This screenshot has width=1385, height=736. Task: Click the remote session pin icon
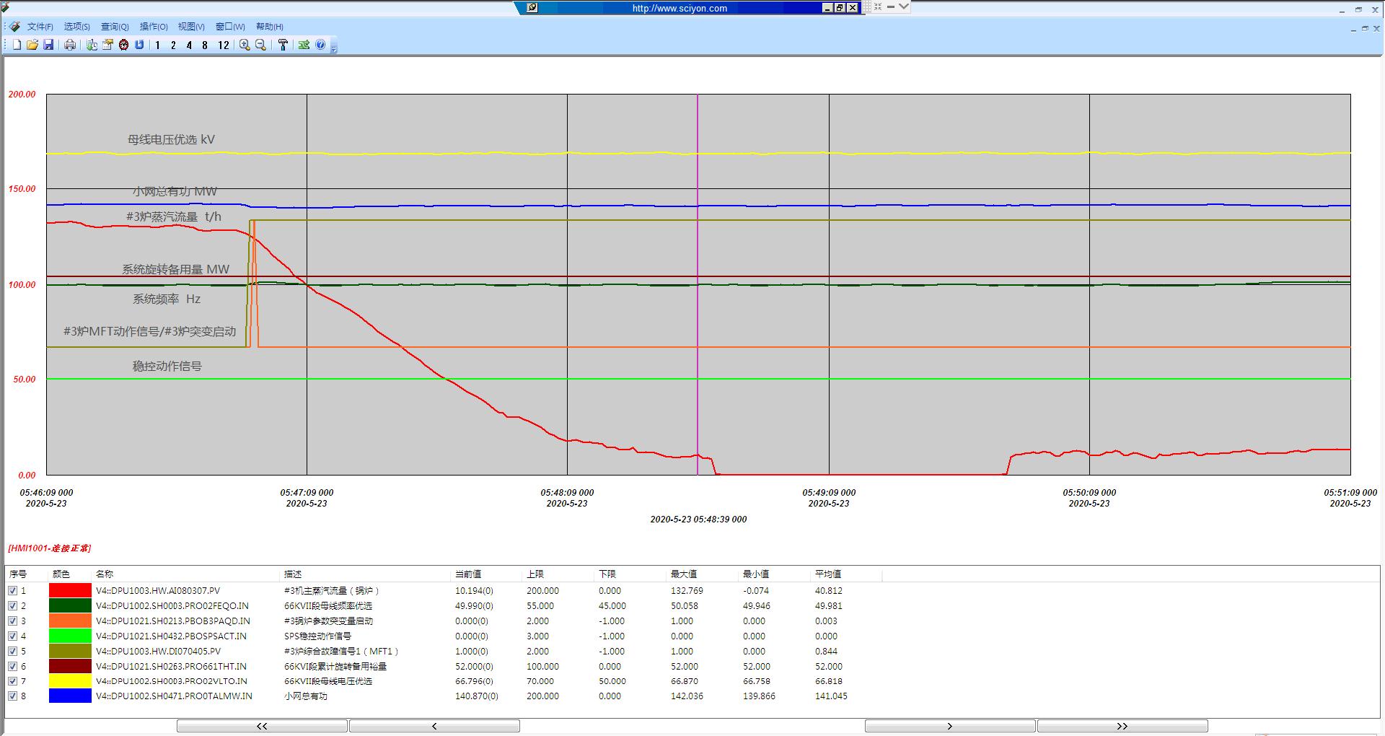tap(532, 8)
